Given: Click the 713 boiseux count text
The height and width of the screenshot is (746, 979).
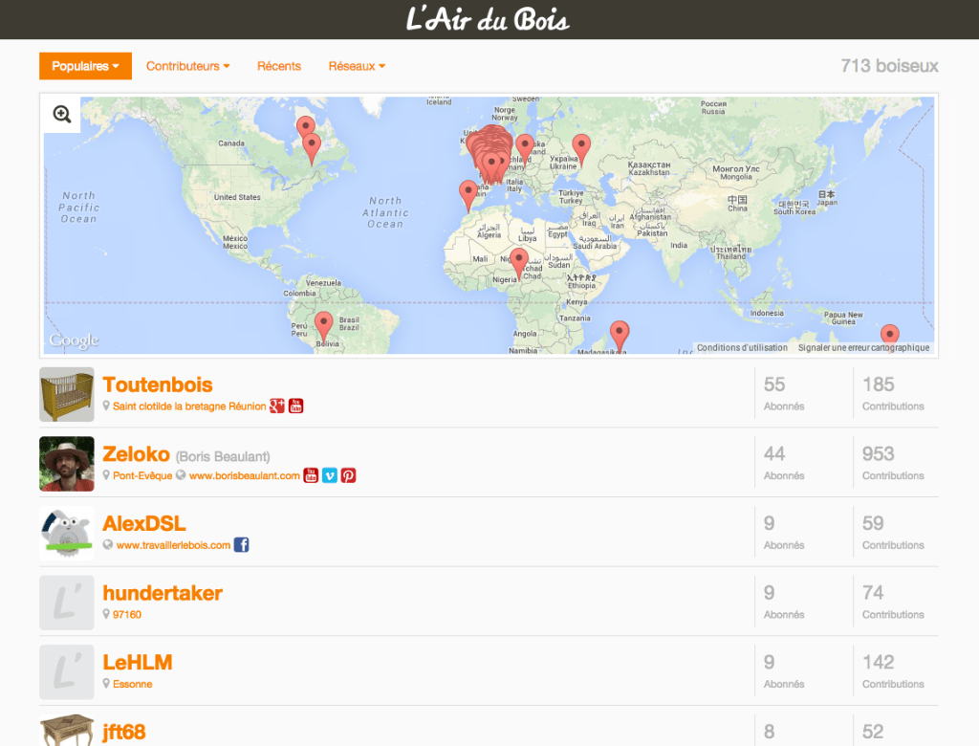Looking at the screenshot, I should [x=889, y=66].
